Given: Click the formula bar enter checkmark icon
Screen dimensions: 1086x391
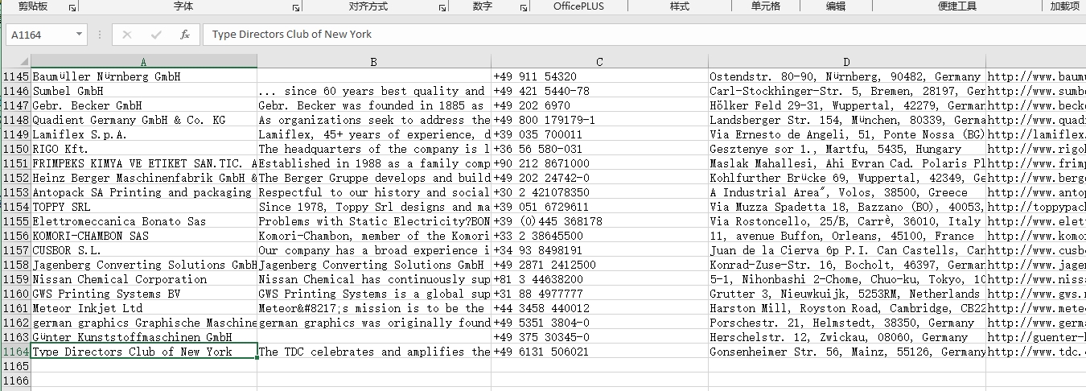Looking at the screenshot, I should [x=156, y=35].
